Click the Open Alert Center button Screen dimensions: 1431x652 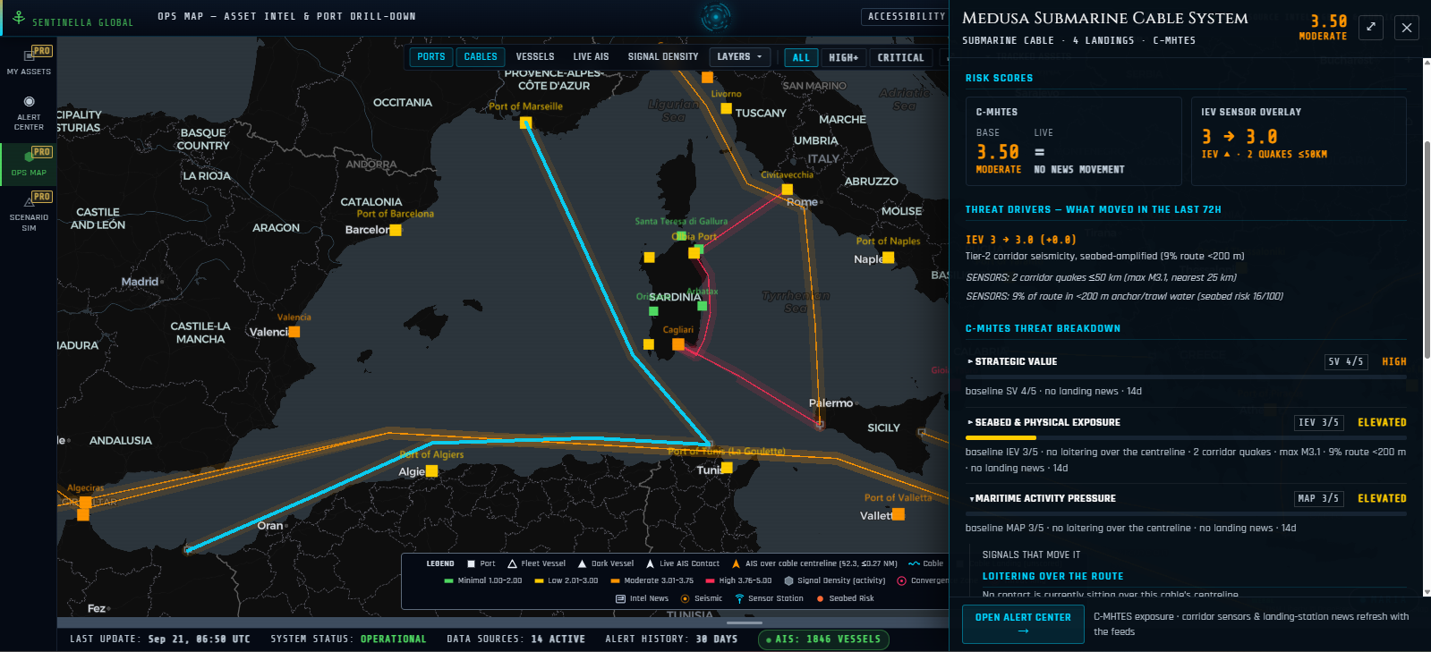pos(1023,624)
